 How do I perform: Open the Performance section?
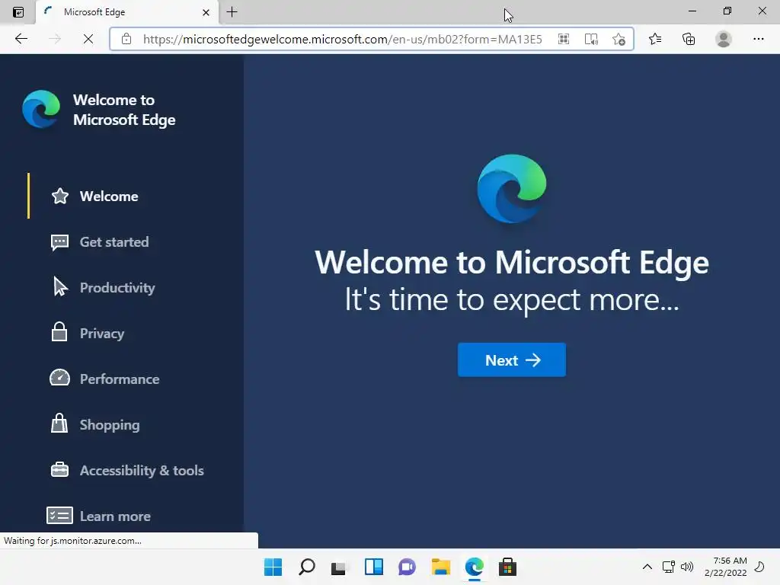(x=120, y=379)
